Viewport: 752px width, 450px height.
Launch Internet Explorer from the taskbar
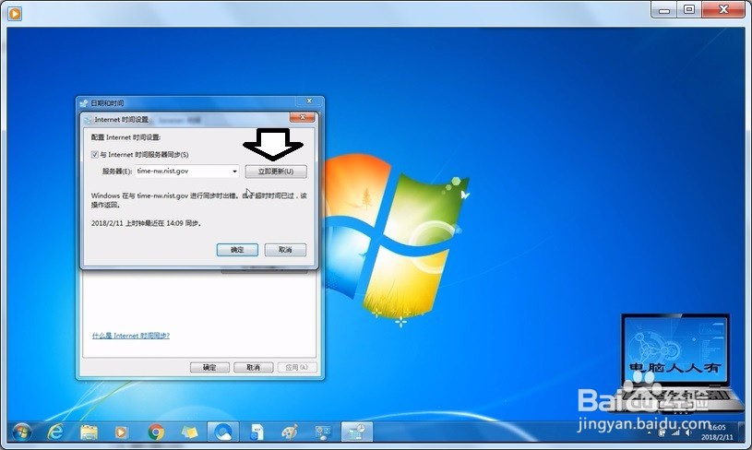point(55,432)
